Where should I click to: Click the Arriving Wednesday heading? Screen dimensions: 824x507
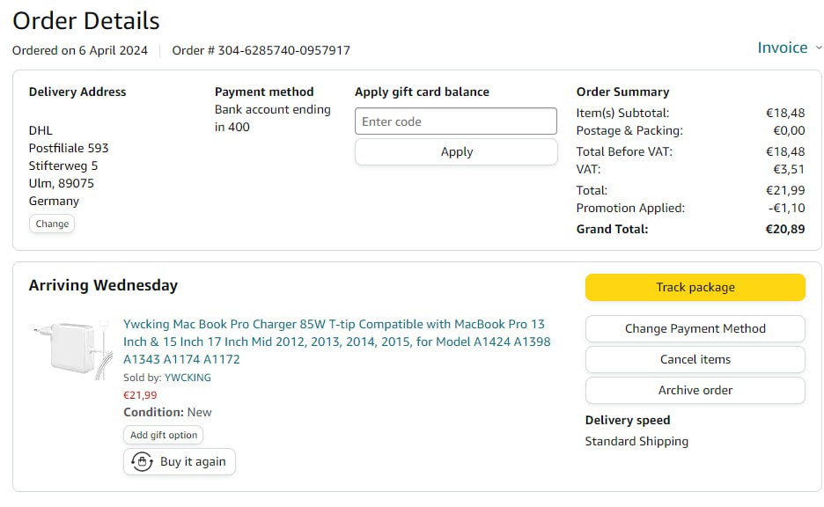click(x=103, y=285)
